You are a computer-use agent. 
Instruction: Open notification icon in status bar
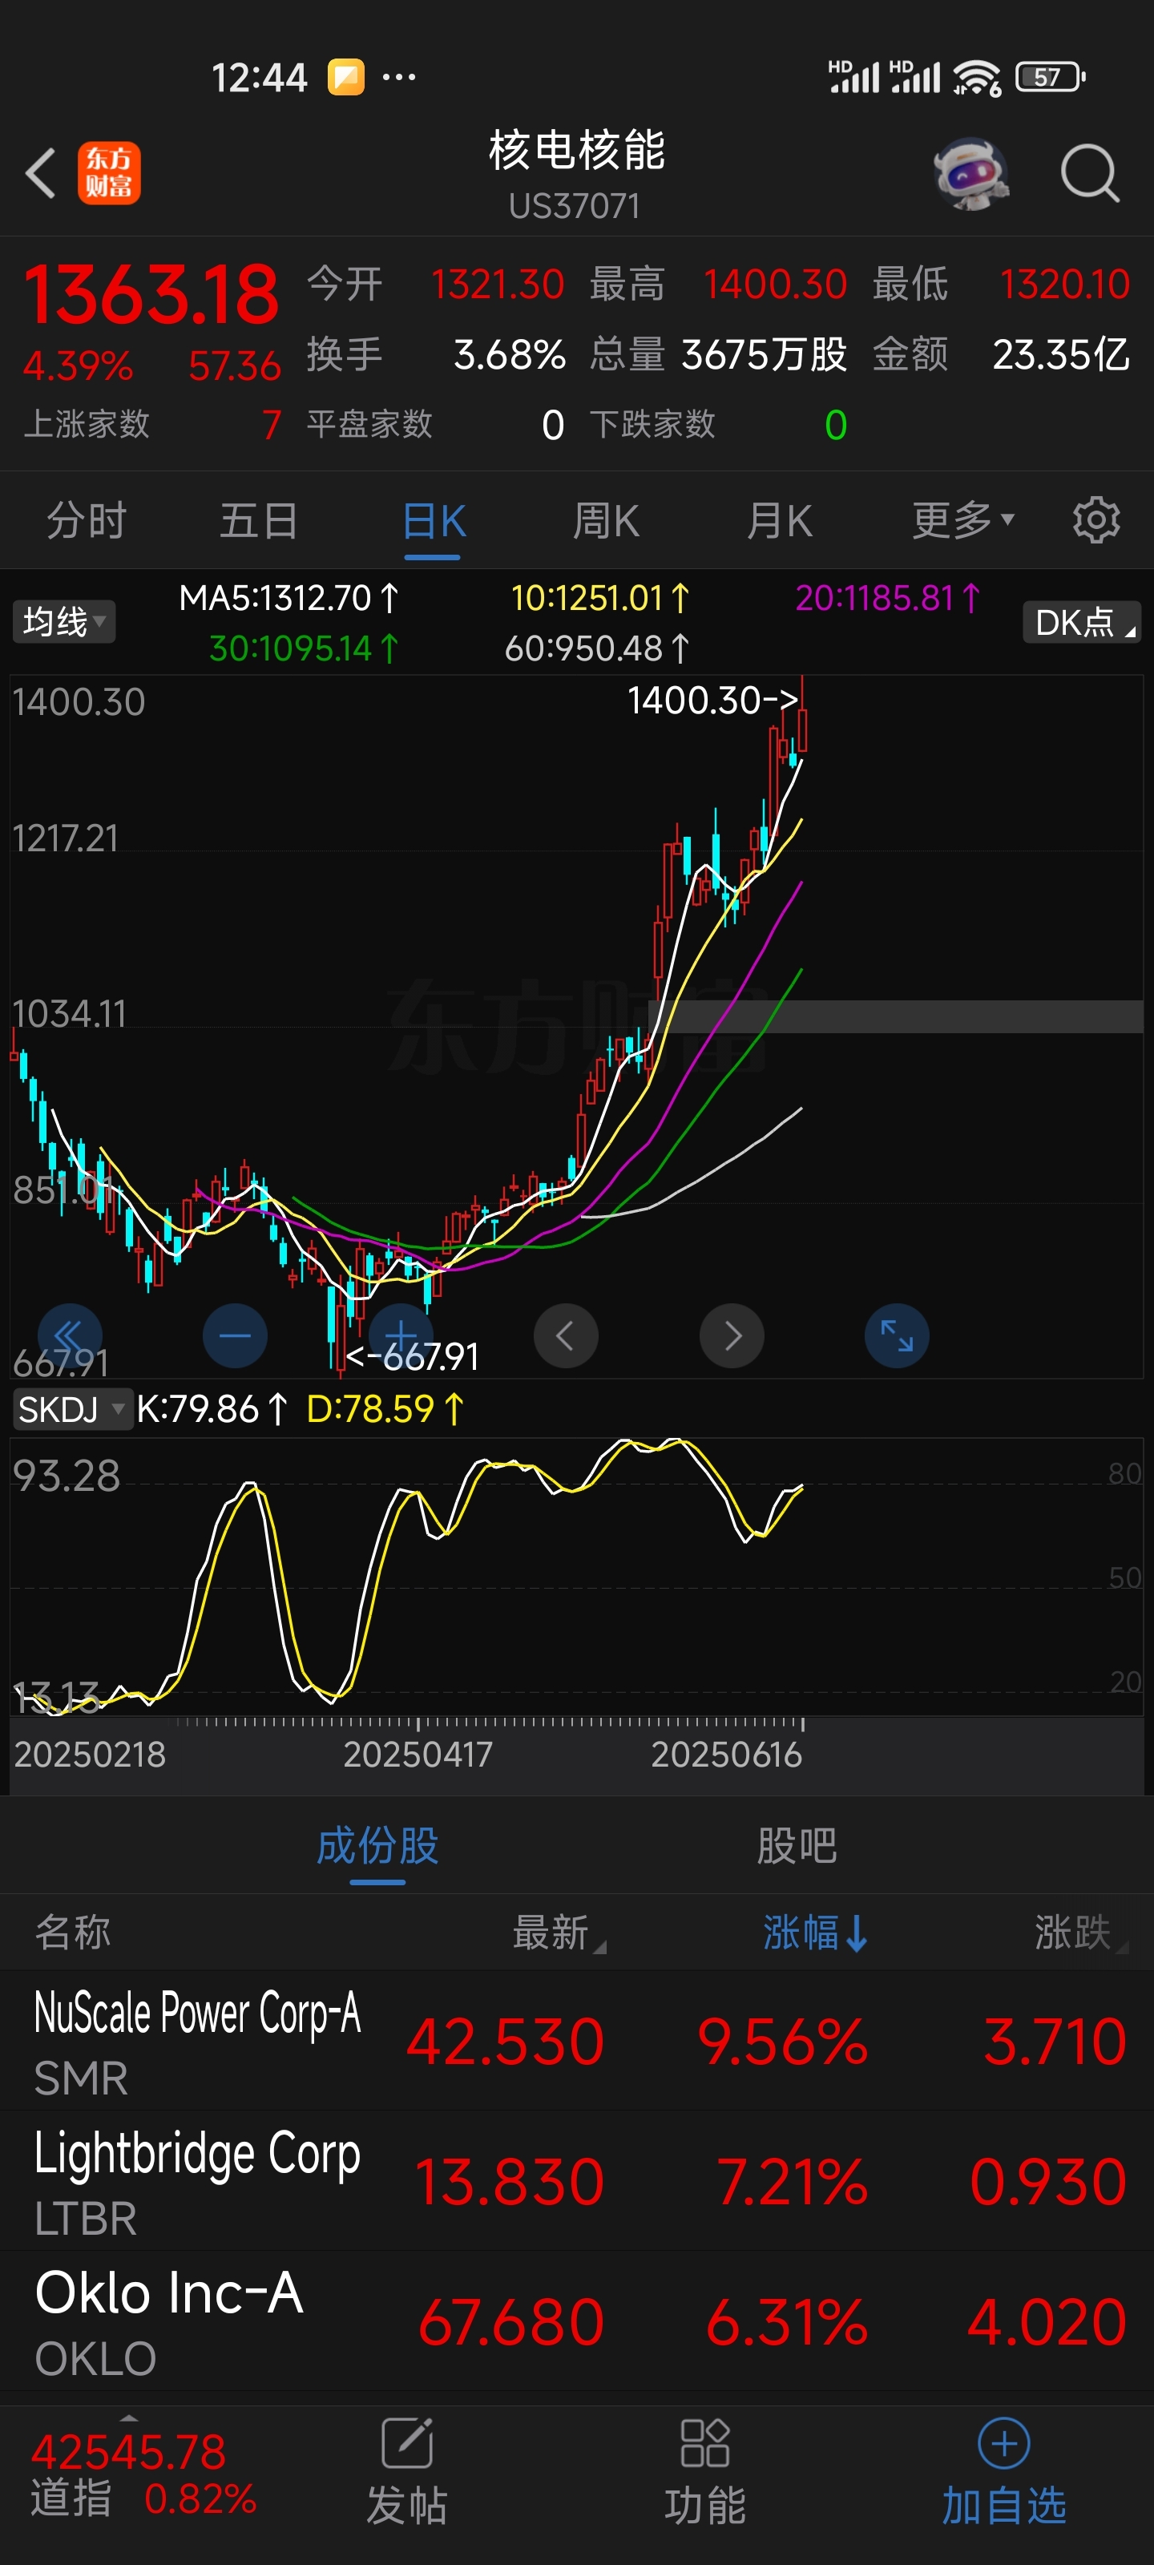coord(346,77)
